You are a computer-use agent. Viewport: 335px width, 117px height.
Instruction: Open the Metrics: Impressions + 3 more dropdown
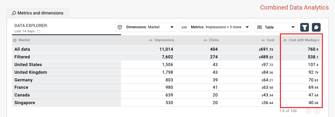[x=215, y=27]
